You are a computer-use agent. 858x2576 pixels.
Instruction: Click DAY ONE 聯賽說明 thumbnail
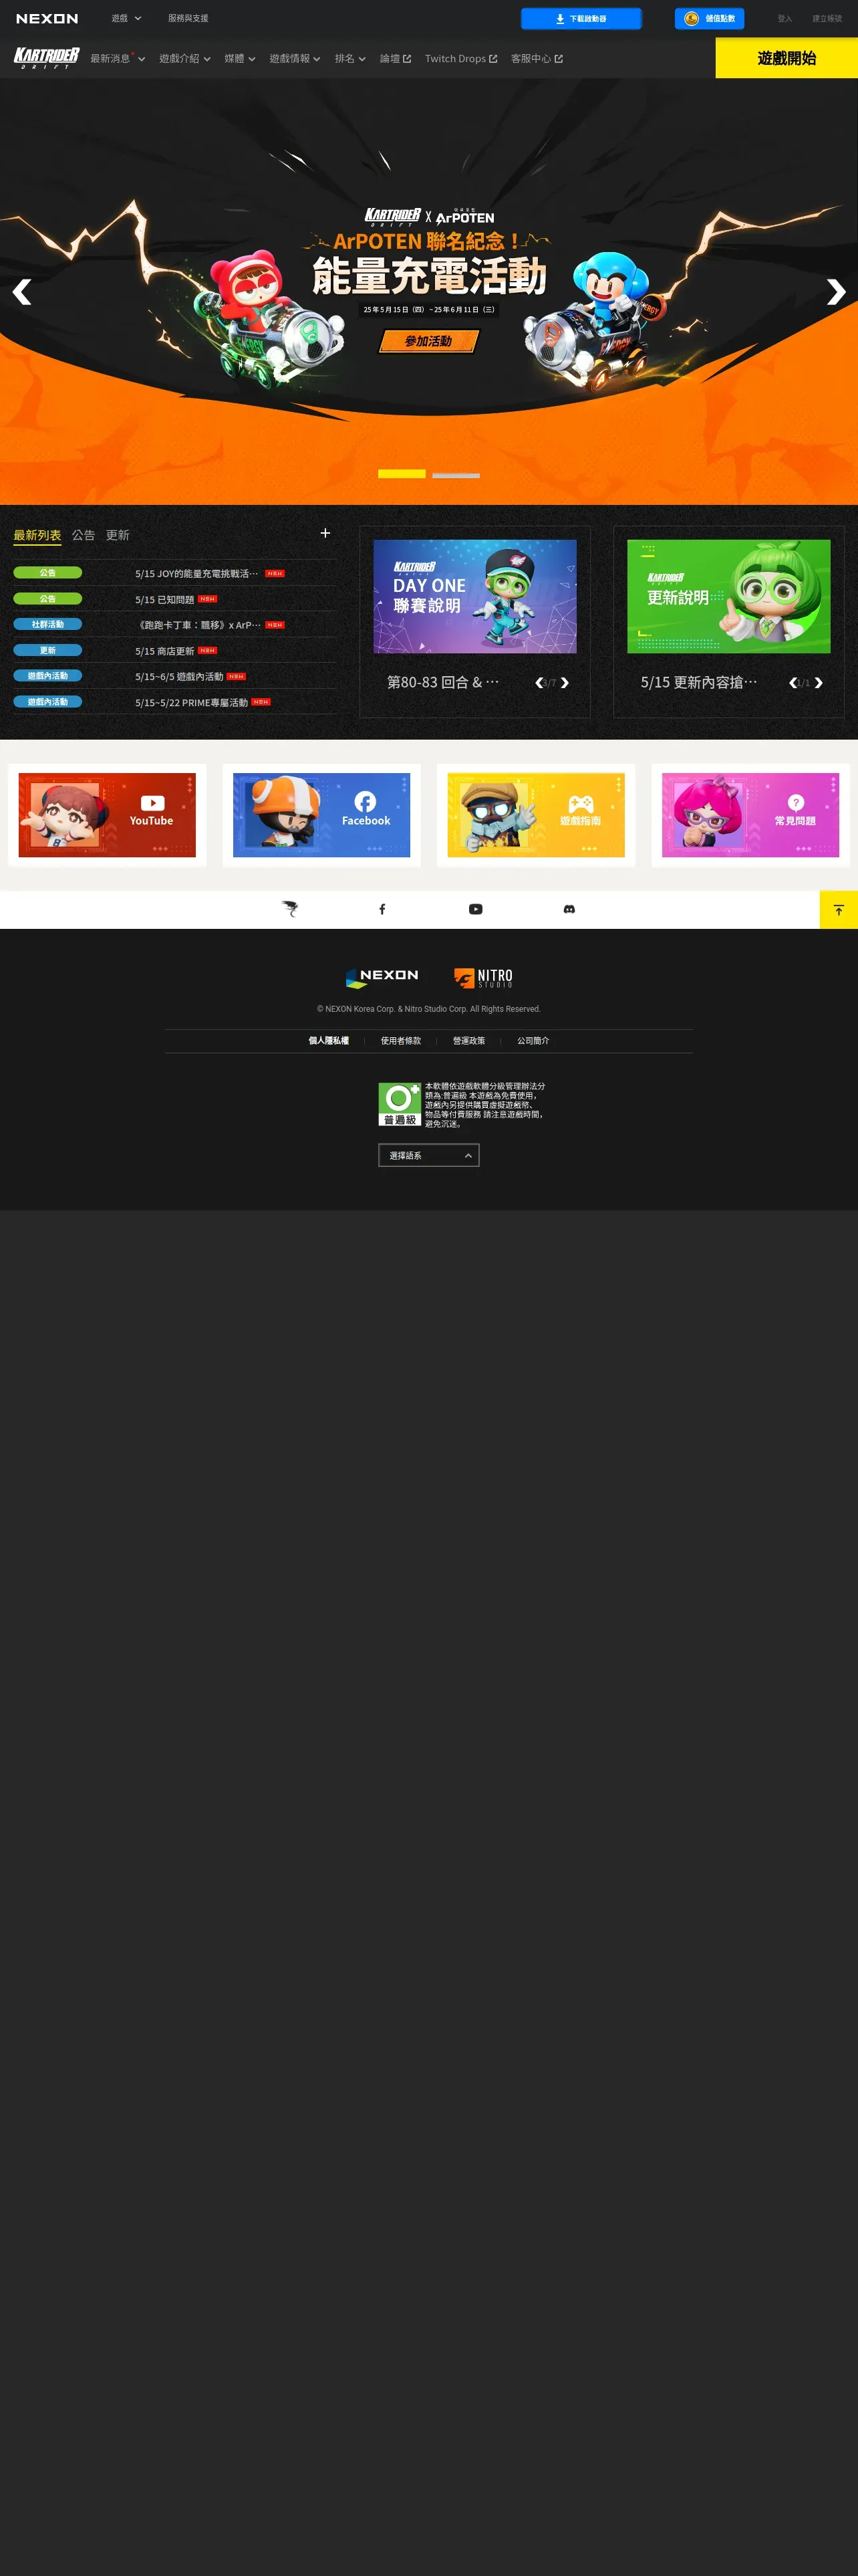(474, 596)
